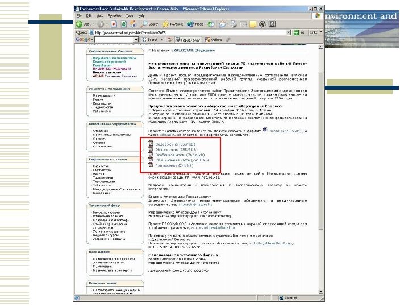Go to the Home page icon
Image resolution: width=409 pixels, height=307 pixels.
click(x=133, y=24)
